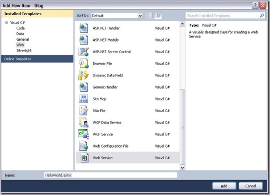Select the Dynamic Data Field icon
270x195 pixels.
[x=84, y=75]
